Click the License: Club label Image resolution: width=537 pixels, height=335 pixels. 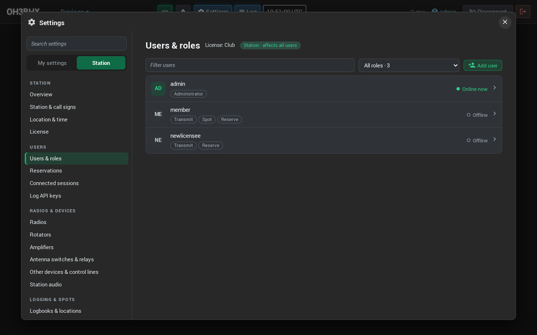pyautogui.click(x=220, y=45)
